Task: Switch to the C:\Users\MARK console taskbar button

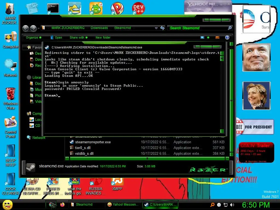Action: (160, 205)
